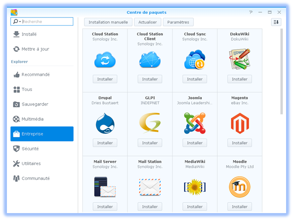
Task: Select the Recommandé category
Action: 42,75
